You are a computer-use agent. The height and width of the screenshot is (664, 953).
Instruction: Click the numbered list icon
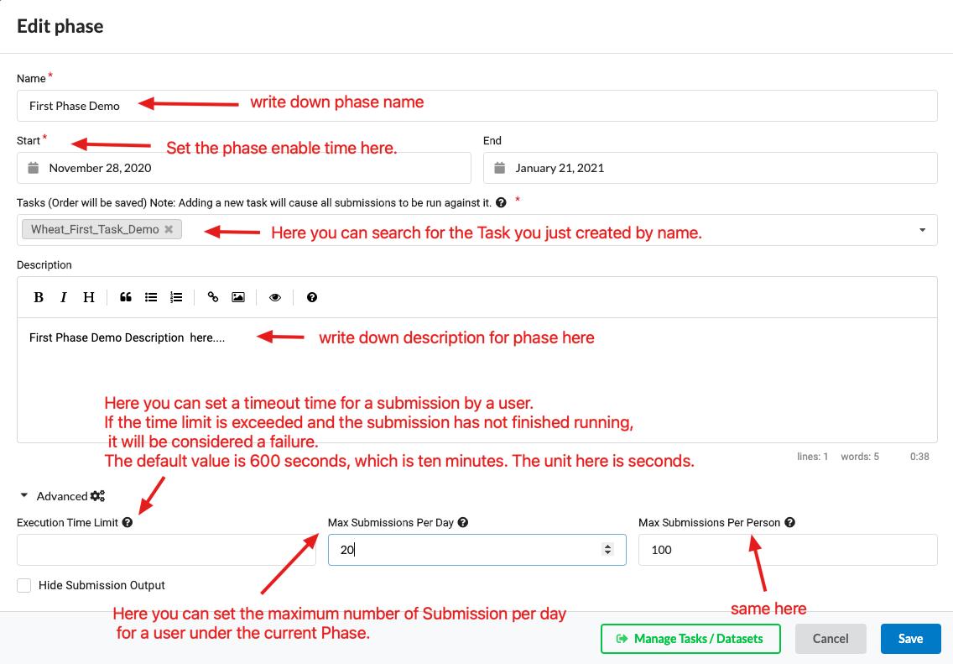176,297
